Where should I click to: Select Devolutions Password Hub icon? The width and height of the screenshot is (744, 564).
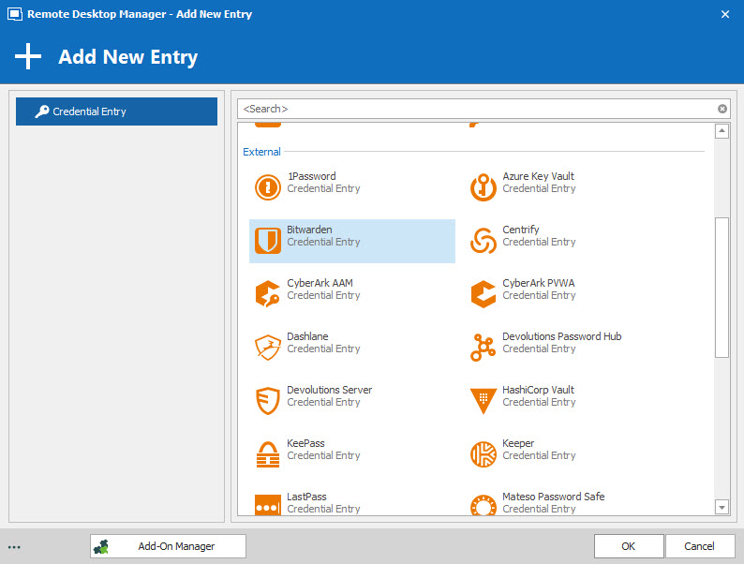[x=484, y=348]
